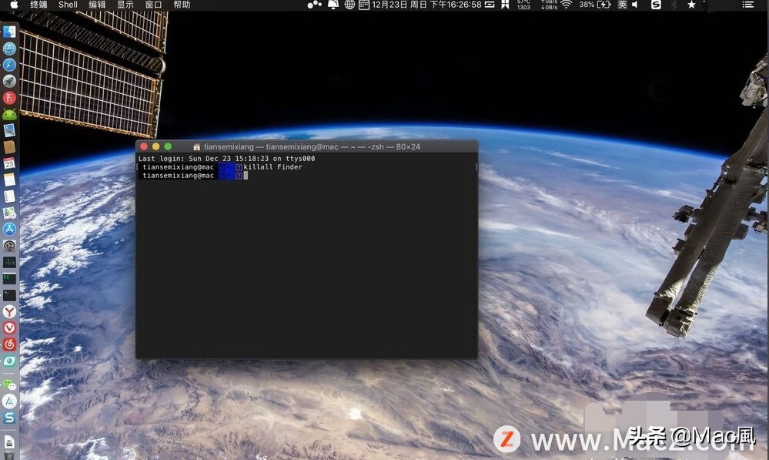Image resolution: width=769 pixels, height=460 pixels.
Task: Open the blue App Store icon
Action: coord(9,230)
